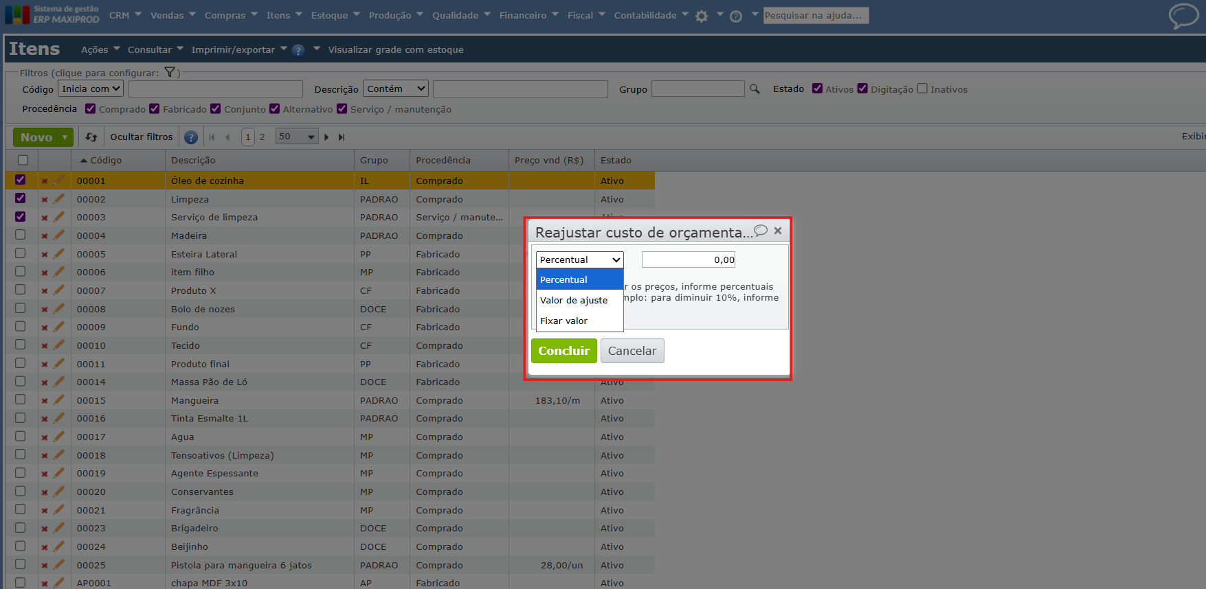The height and width of the screenshot is (589, 1206).
Task: Click the refresh icon beside Novo button
Action: point(91,137)
